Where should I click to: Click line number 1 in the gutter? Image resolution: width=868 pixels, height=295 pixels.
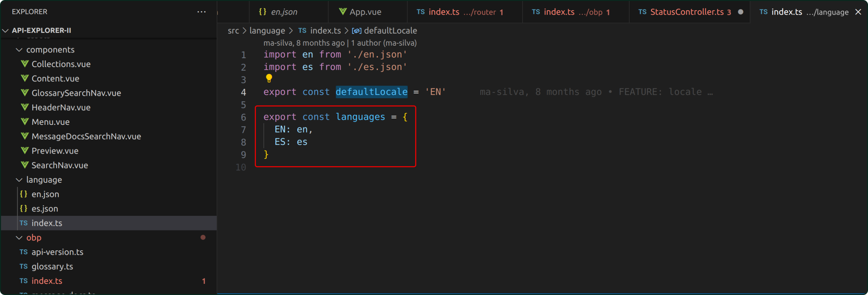coord(243,55)
